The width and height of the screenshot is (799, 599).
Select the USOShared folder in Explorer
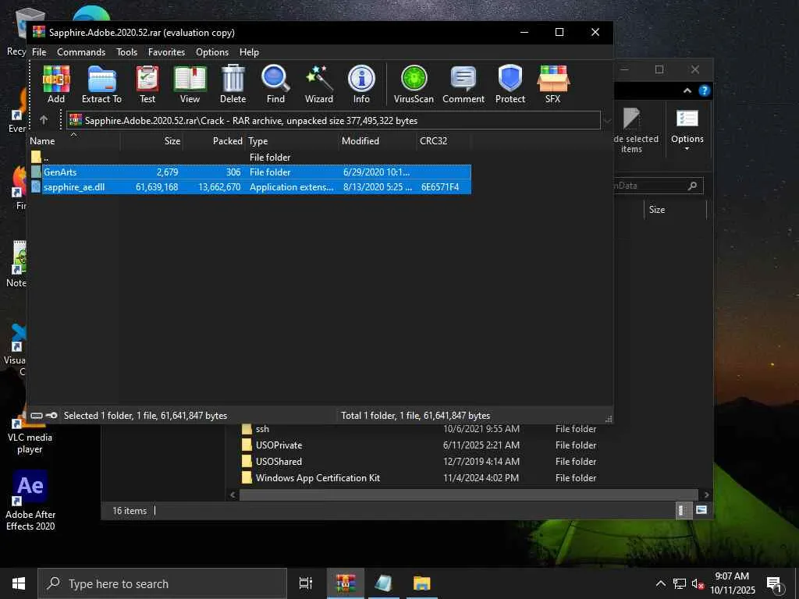[x=279, y=462]
